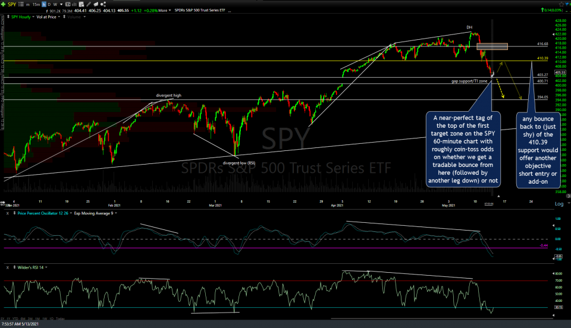
Task: Open the timeframe dropdown arrow after W
Action: coord(61,4)
